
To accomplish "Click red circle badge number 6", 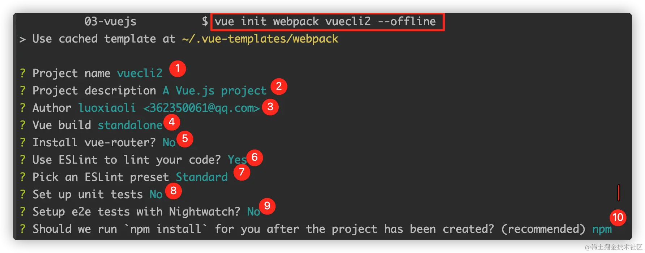I will coord(255,157).
